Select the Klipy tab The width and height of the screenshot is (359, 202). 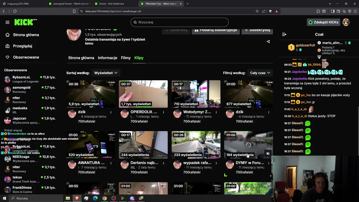pyautogui.click(x=139, y=58)
